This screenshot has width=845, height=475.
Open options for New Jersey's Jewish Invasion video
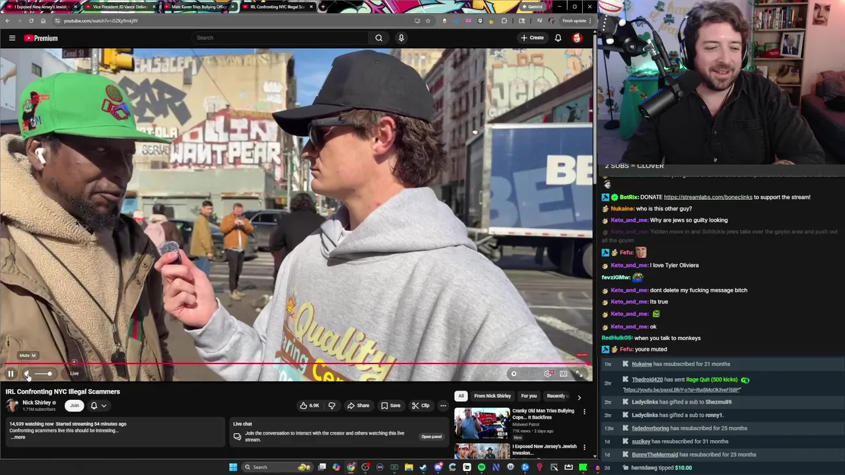pyautogui.click(x=584, y=447)
